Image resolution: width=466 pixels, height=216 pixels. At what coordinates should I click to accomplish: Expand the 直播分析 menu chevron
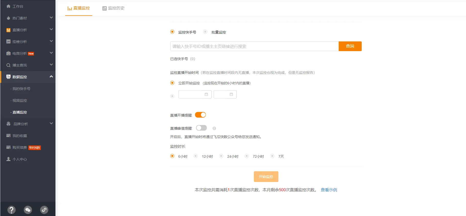tap(51, 29)
